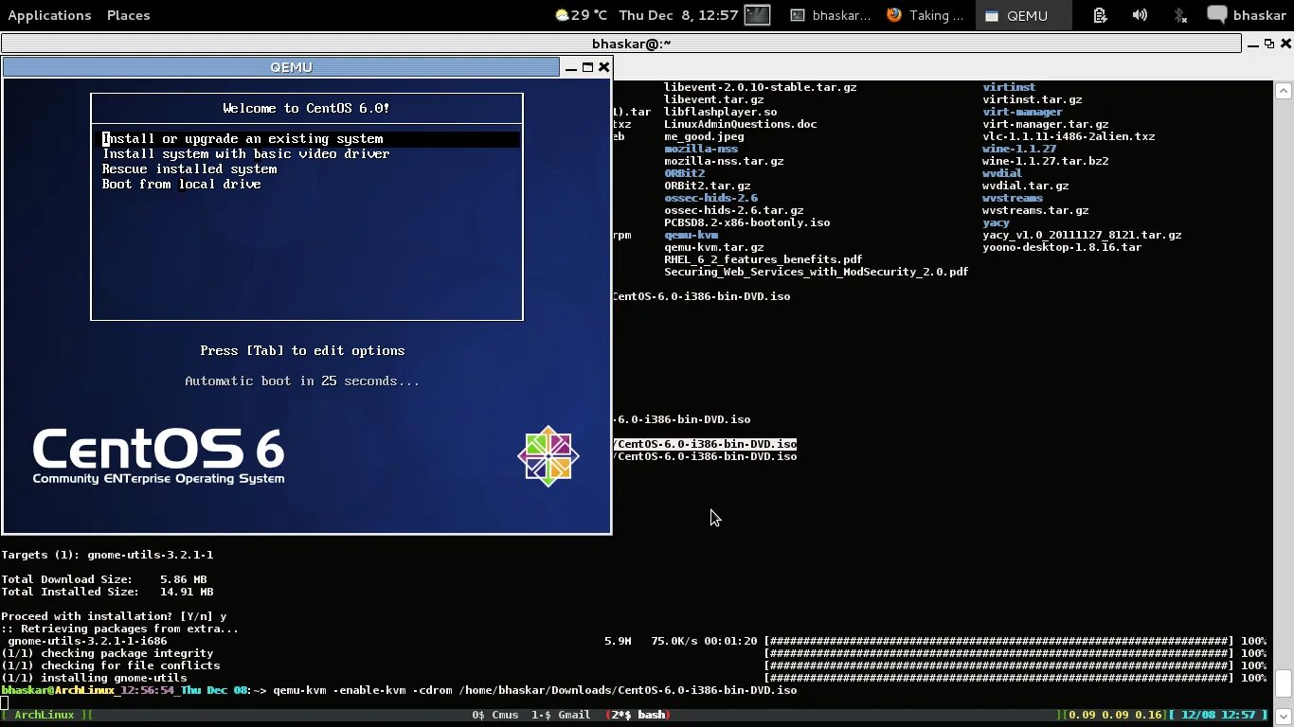Click the qemu-kvm command line in terminal
The image size is (1294, 727).
pos(534,690)
